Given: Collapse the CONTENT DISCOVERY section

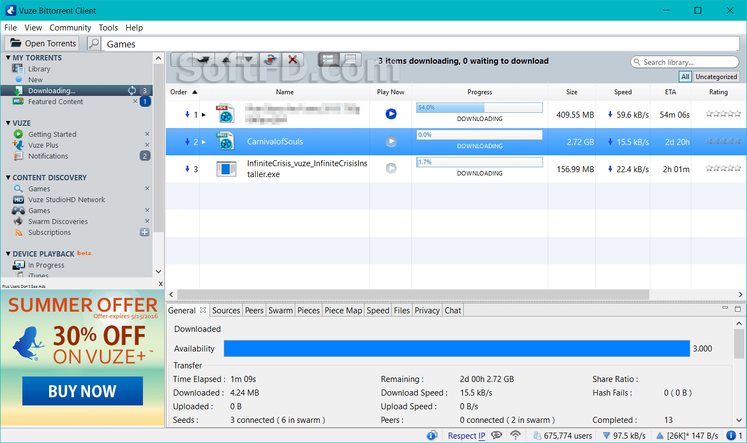Looking at the screenshot, I should click(8, 178).
